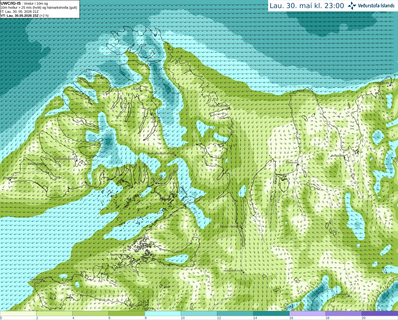Click the Gjögurflugvöllur station marker
The image size is (398, 320).
pos(229,108)
